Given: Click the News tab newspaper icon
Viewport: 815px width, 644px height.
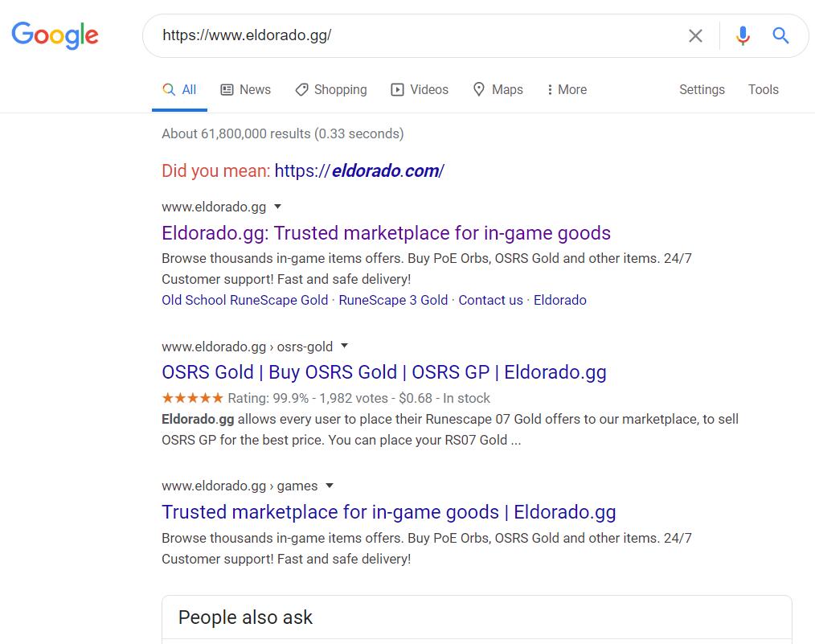Looking at the screenshot, I should click(227, 89).
